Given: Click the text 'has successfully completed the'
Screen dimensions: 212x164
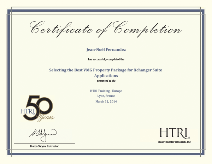Looking at the screenshot, I should pyautogui.click(x=106, y=59).
